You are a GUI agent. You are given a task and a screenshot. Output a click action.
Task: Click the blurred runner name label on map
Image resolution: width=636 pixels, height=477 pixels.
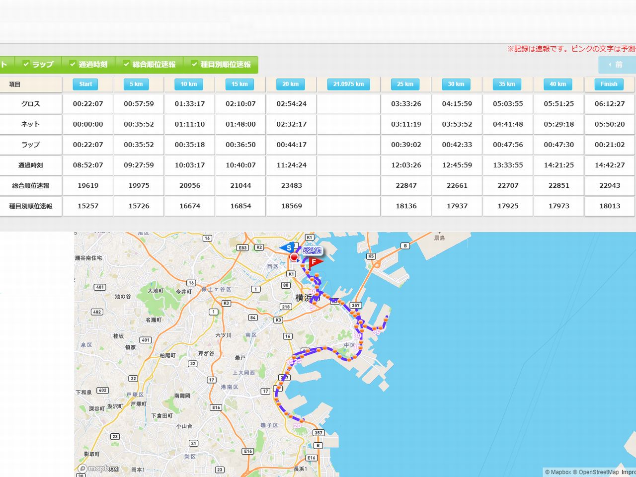point(312,250)
